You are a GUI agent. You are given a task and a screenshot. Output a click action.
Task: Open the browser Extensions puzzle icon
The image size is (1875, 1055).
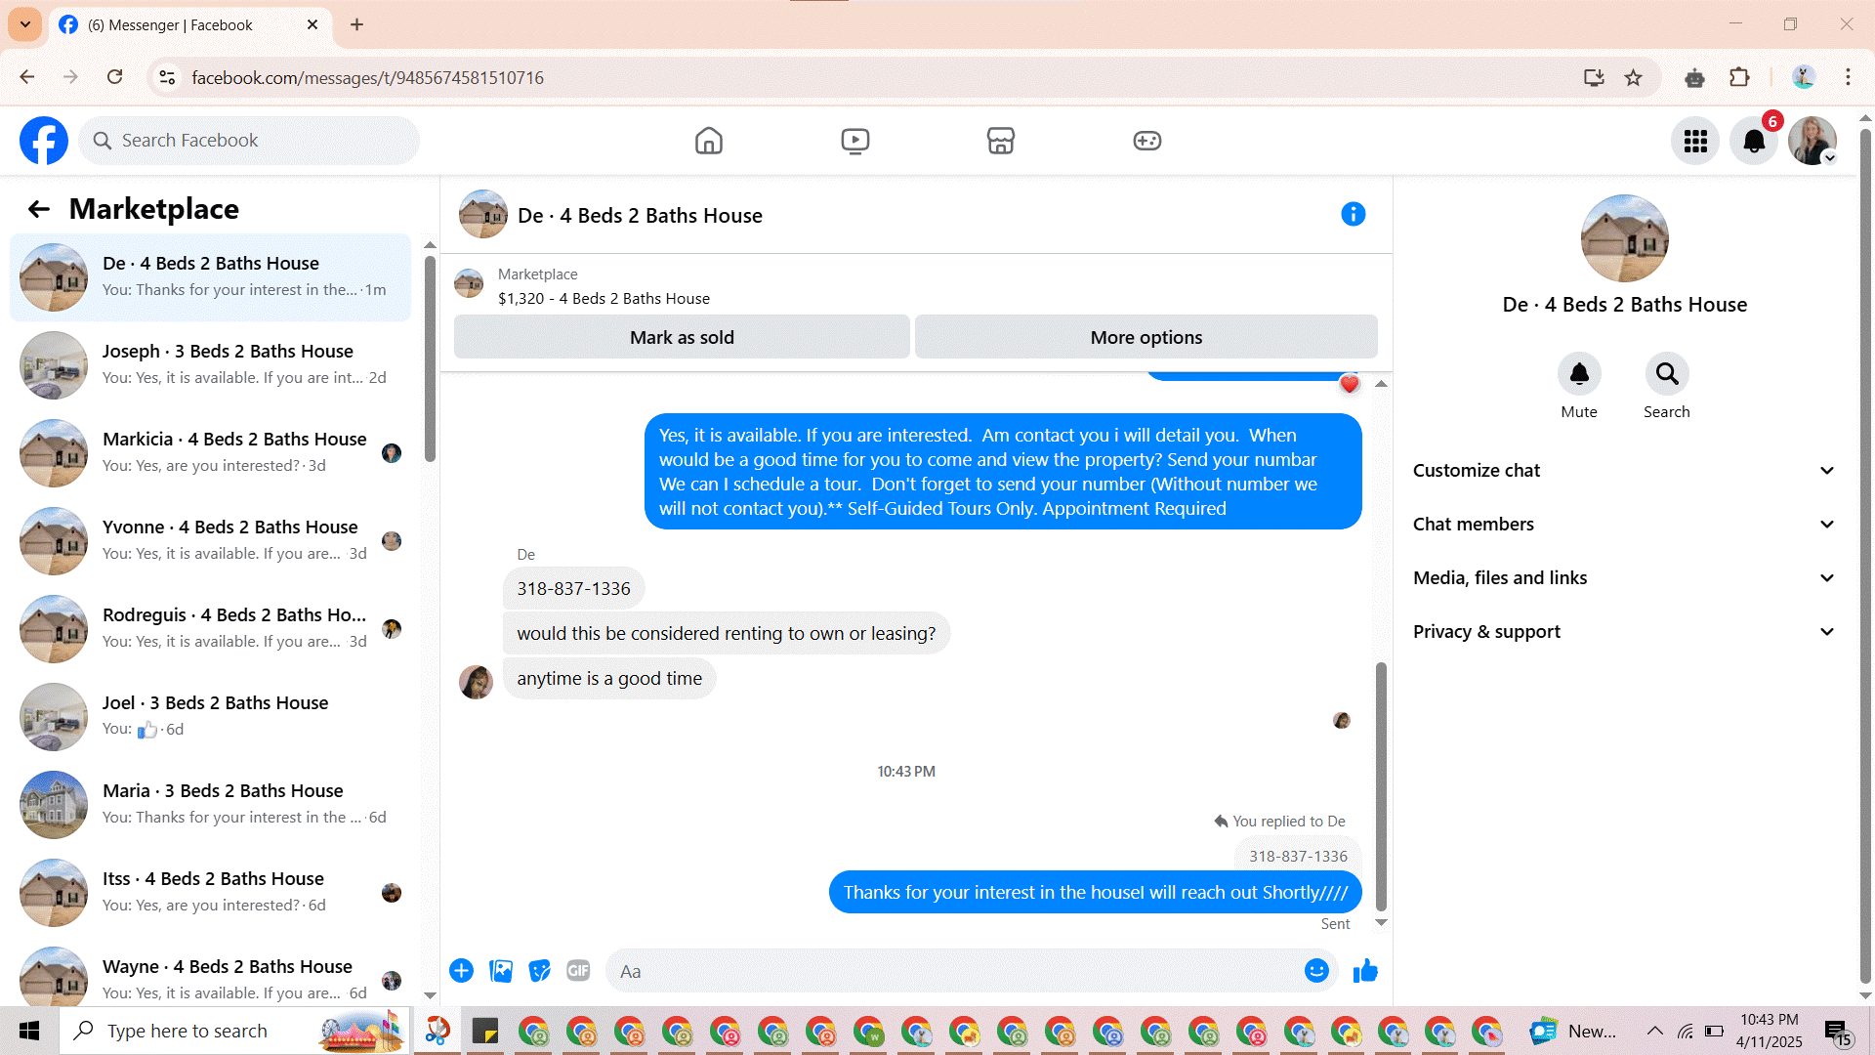point(1739,78)
